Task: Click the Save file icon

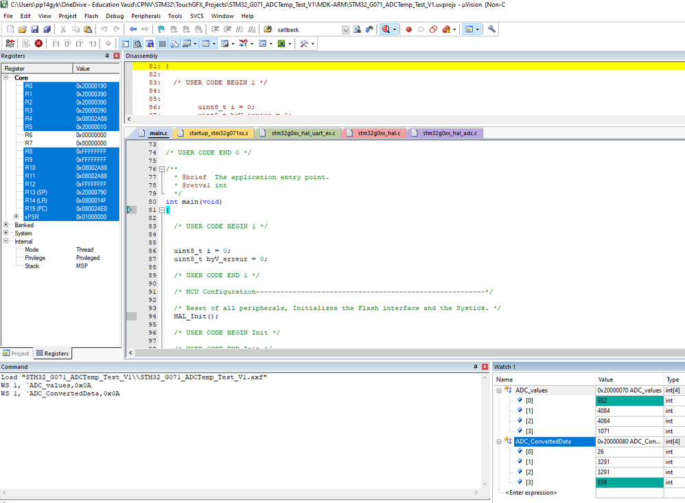Action: click(x=35, y=30)
